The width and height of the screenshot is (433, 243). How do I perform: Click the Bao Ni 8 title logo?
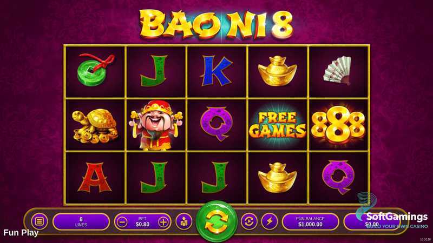216,24
